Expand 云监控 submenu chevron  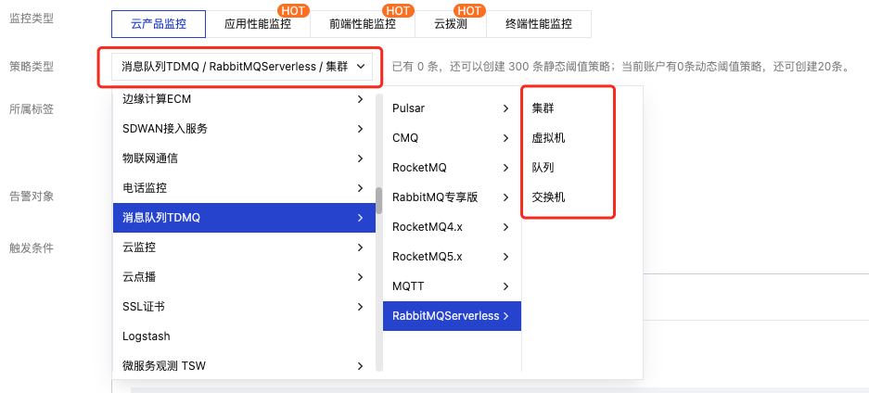pos(360,247)
